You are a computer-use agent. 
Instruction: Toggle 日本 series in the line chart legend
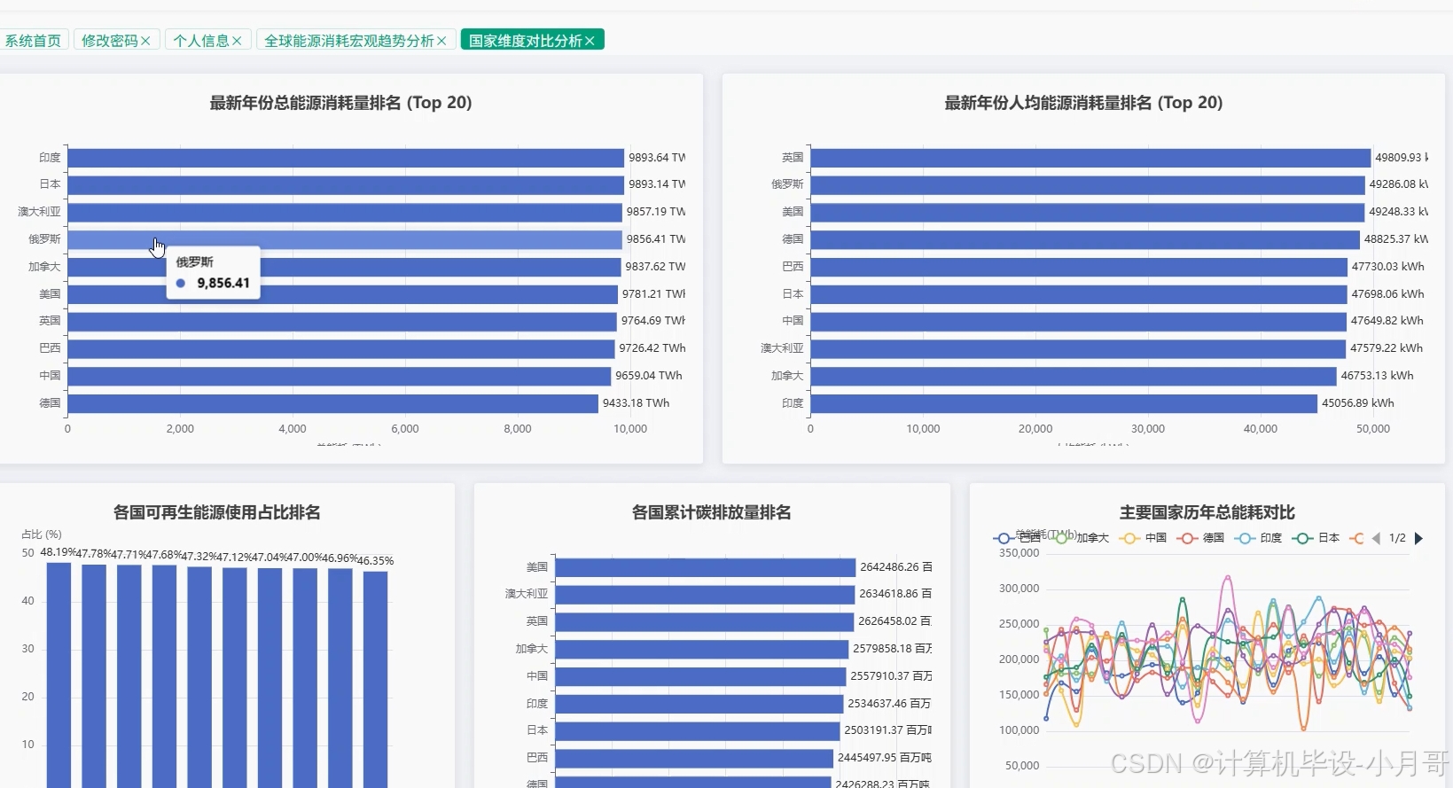[x=1316, y=538]
